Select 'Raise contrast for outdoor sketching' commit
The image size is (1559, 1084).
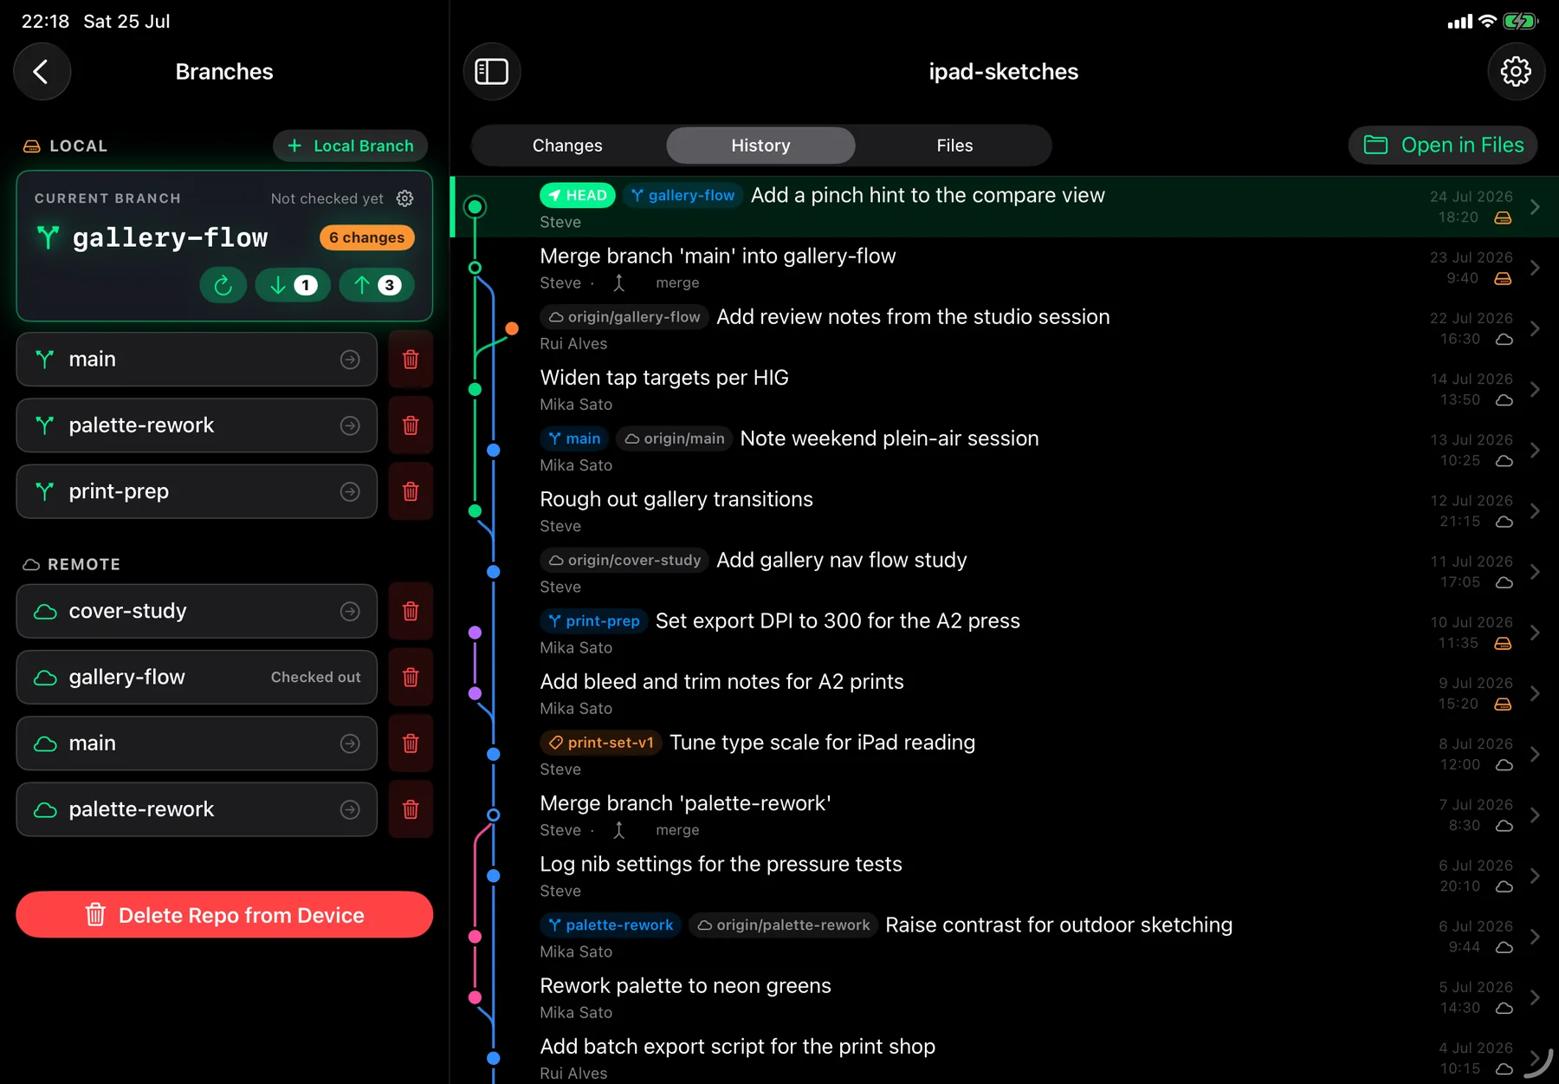[1005, 937]
